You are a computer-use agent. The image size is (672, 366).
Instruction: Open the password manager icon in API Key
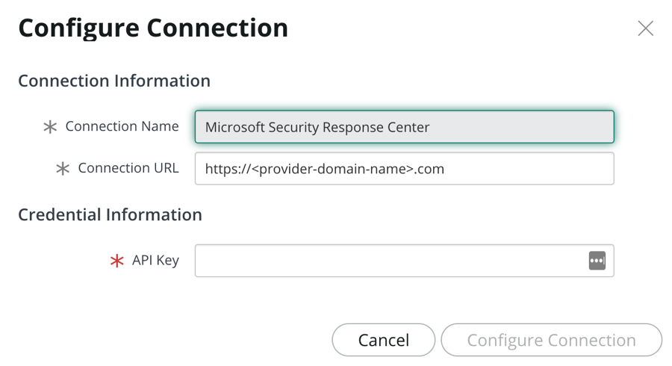[597, 261]
